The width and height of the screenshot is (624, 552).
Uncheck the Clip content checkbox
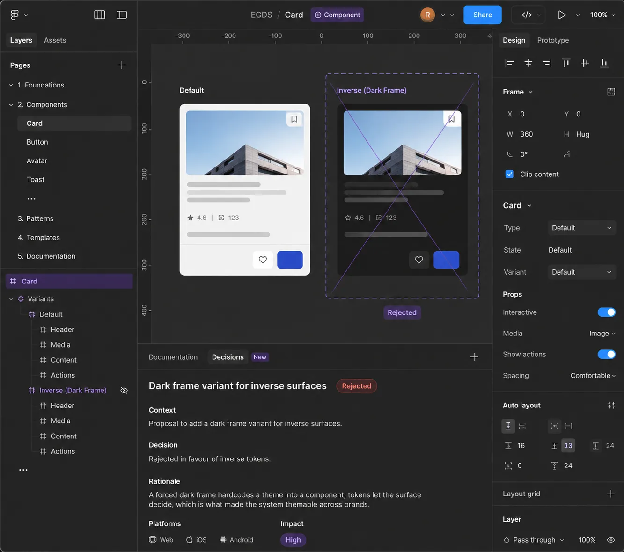click(509, 174)
